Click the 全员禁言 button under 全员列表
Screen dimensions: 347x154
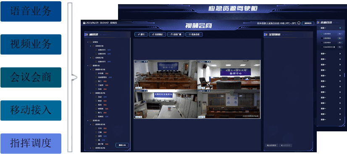[271, 145]
